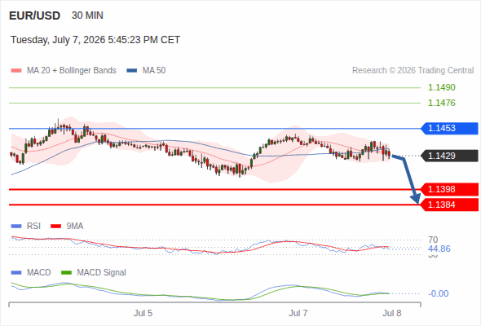This screenshot has width=481, height=326.
Task: Click the MA 50 blue legend swatch
Action: coord(132,71)
